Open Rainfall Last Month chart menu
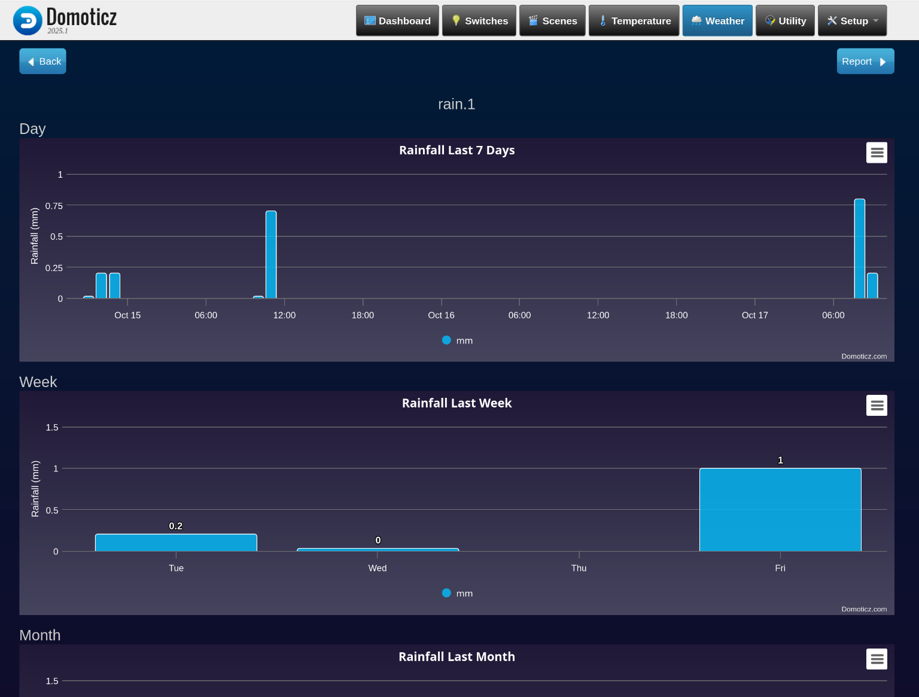919x697 pixels. (x=877, y=659)
